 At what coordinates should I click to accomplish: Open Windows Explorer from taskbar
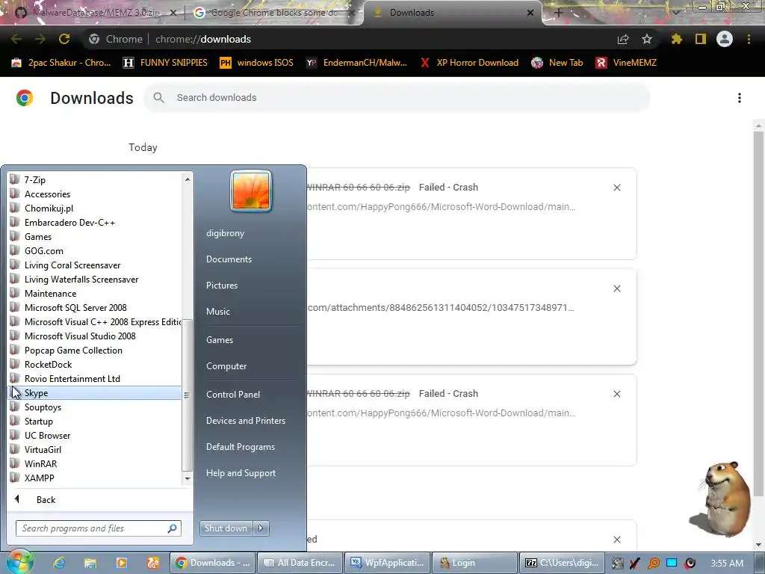click(90, 563)
